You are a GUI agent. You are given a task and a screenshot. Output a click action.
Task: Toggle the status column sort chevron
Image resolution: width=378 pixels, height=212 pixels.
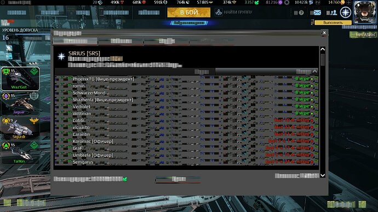pos(315,71)
